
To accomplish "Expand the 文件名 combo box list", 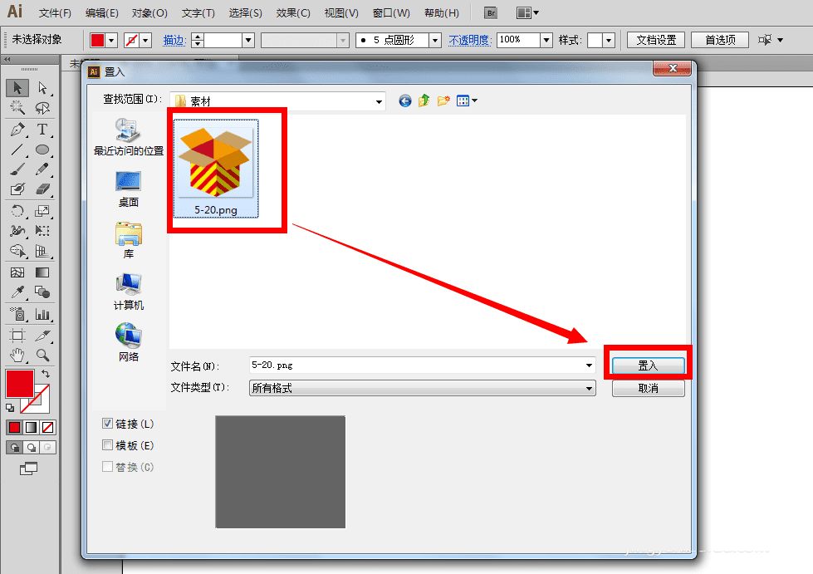I will pos(589,365).
